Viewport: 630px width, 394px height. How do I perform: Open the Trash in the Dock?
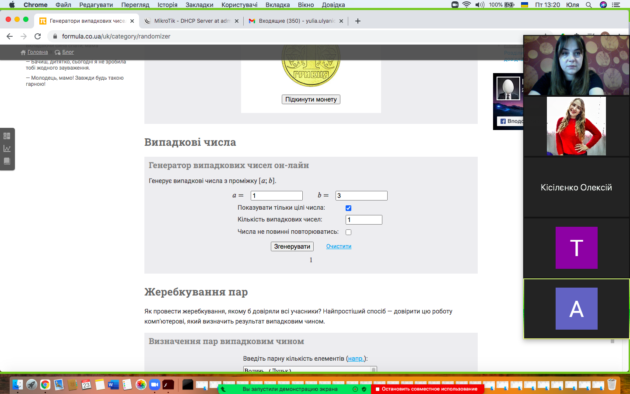pyautogui.click(x=612, y=385)
